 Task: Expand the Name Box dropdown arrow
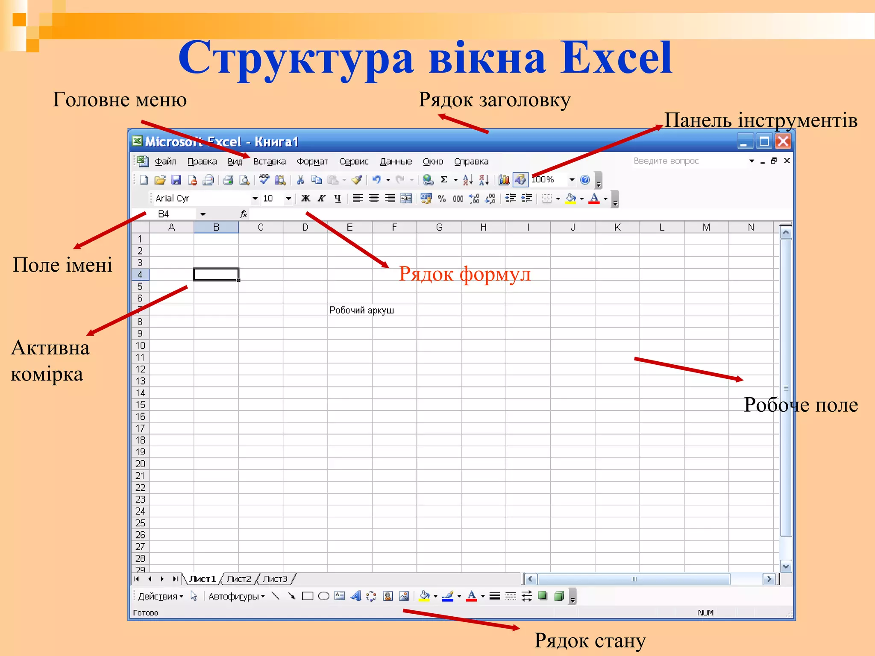coord(203,214)
